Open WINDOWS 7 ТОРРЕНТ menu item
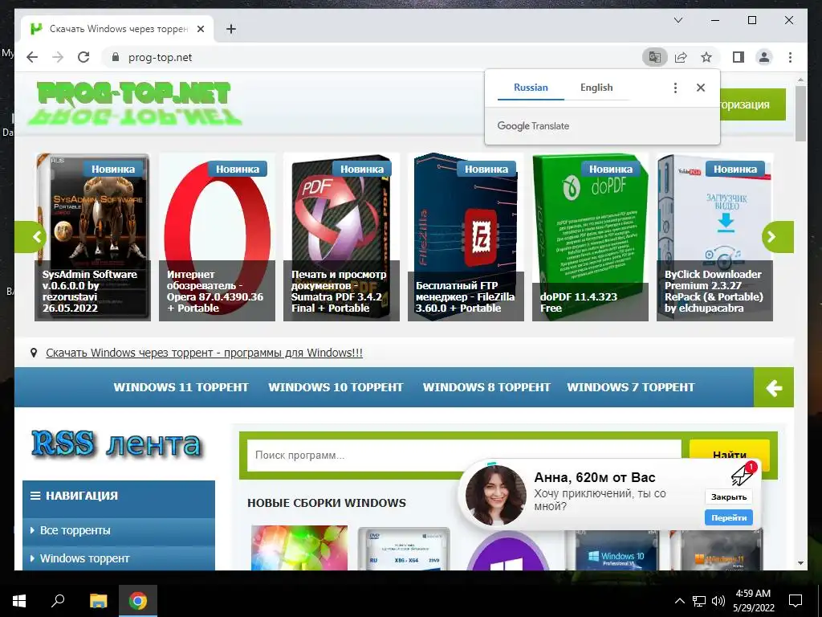Viewport: 822px width, 617px height. tap(631, 388)
